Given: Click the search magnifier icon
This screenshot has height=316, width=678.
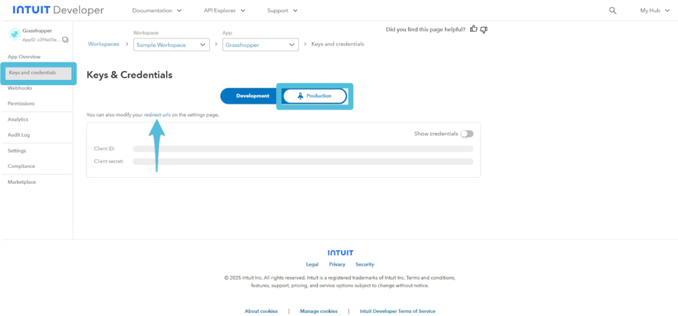Looking at the screenshot, I should coord(612,11).
